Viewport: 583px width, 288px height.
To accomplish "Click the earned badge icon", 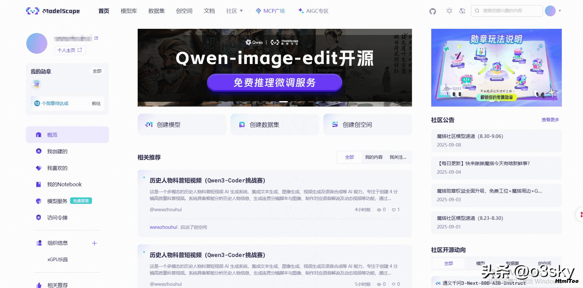I will click(x=36, y=84).
